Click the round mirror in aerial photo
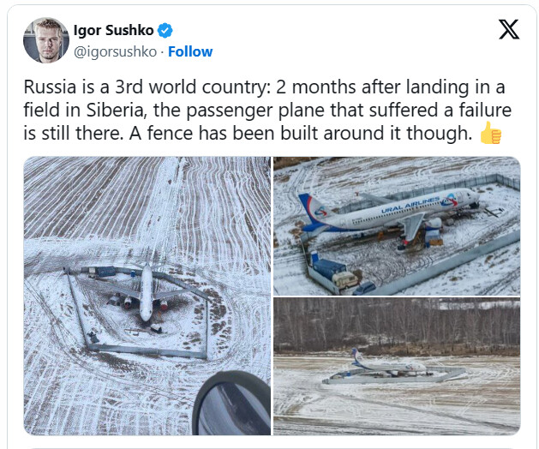 coord(231,404)
